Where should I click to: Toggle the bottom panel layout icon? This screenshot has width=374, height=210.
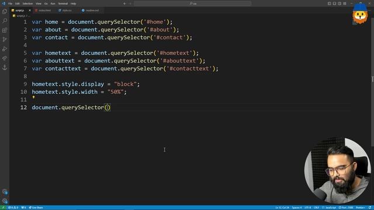coord(334,3)
